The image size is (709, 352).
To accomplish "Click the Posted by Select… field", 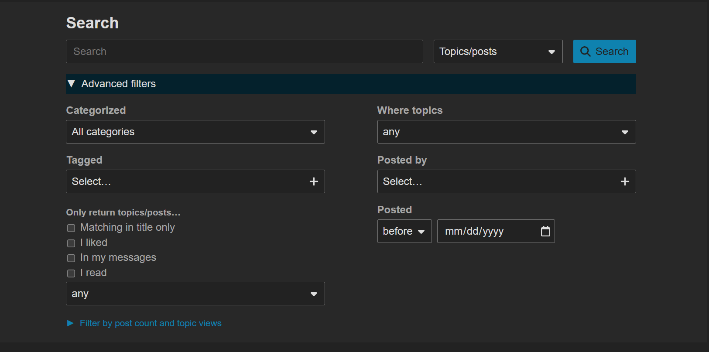I will point(493,181).
